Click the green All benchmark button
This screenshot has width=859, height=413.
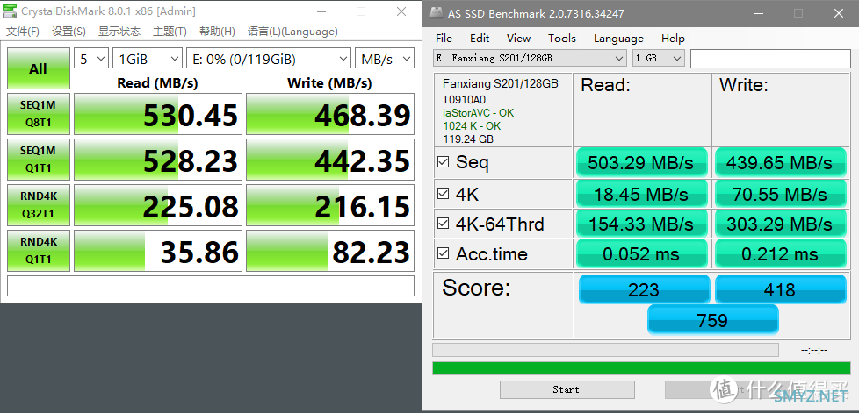pyautogui.click(x=38, y=68)
